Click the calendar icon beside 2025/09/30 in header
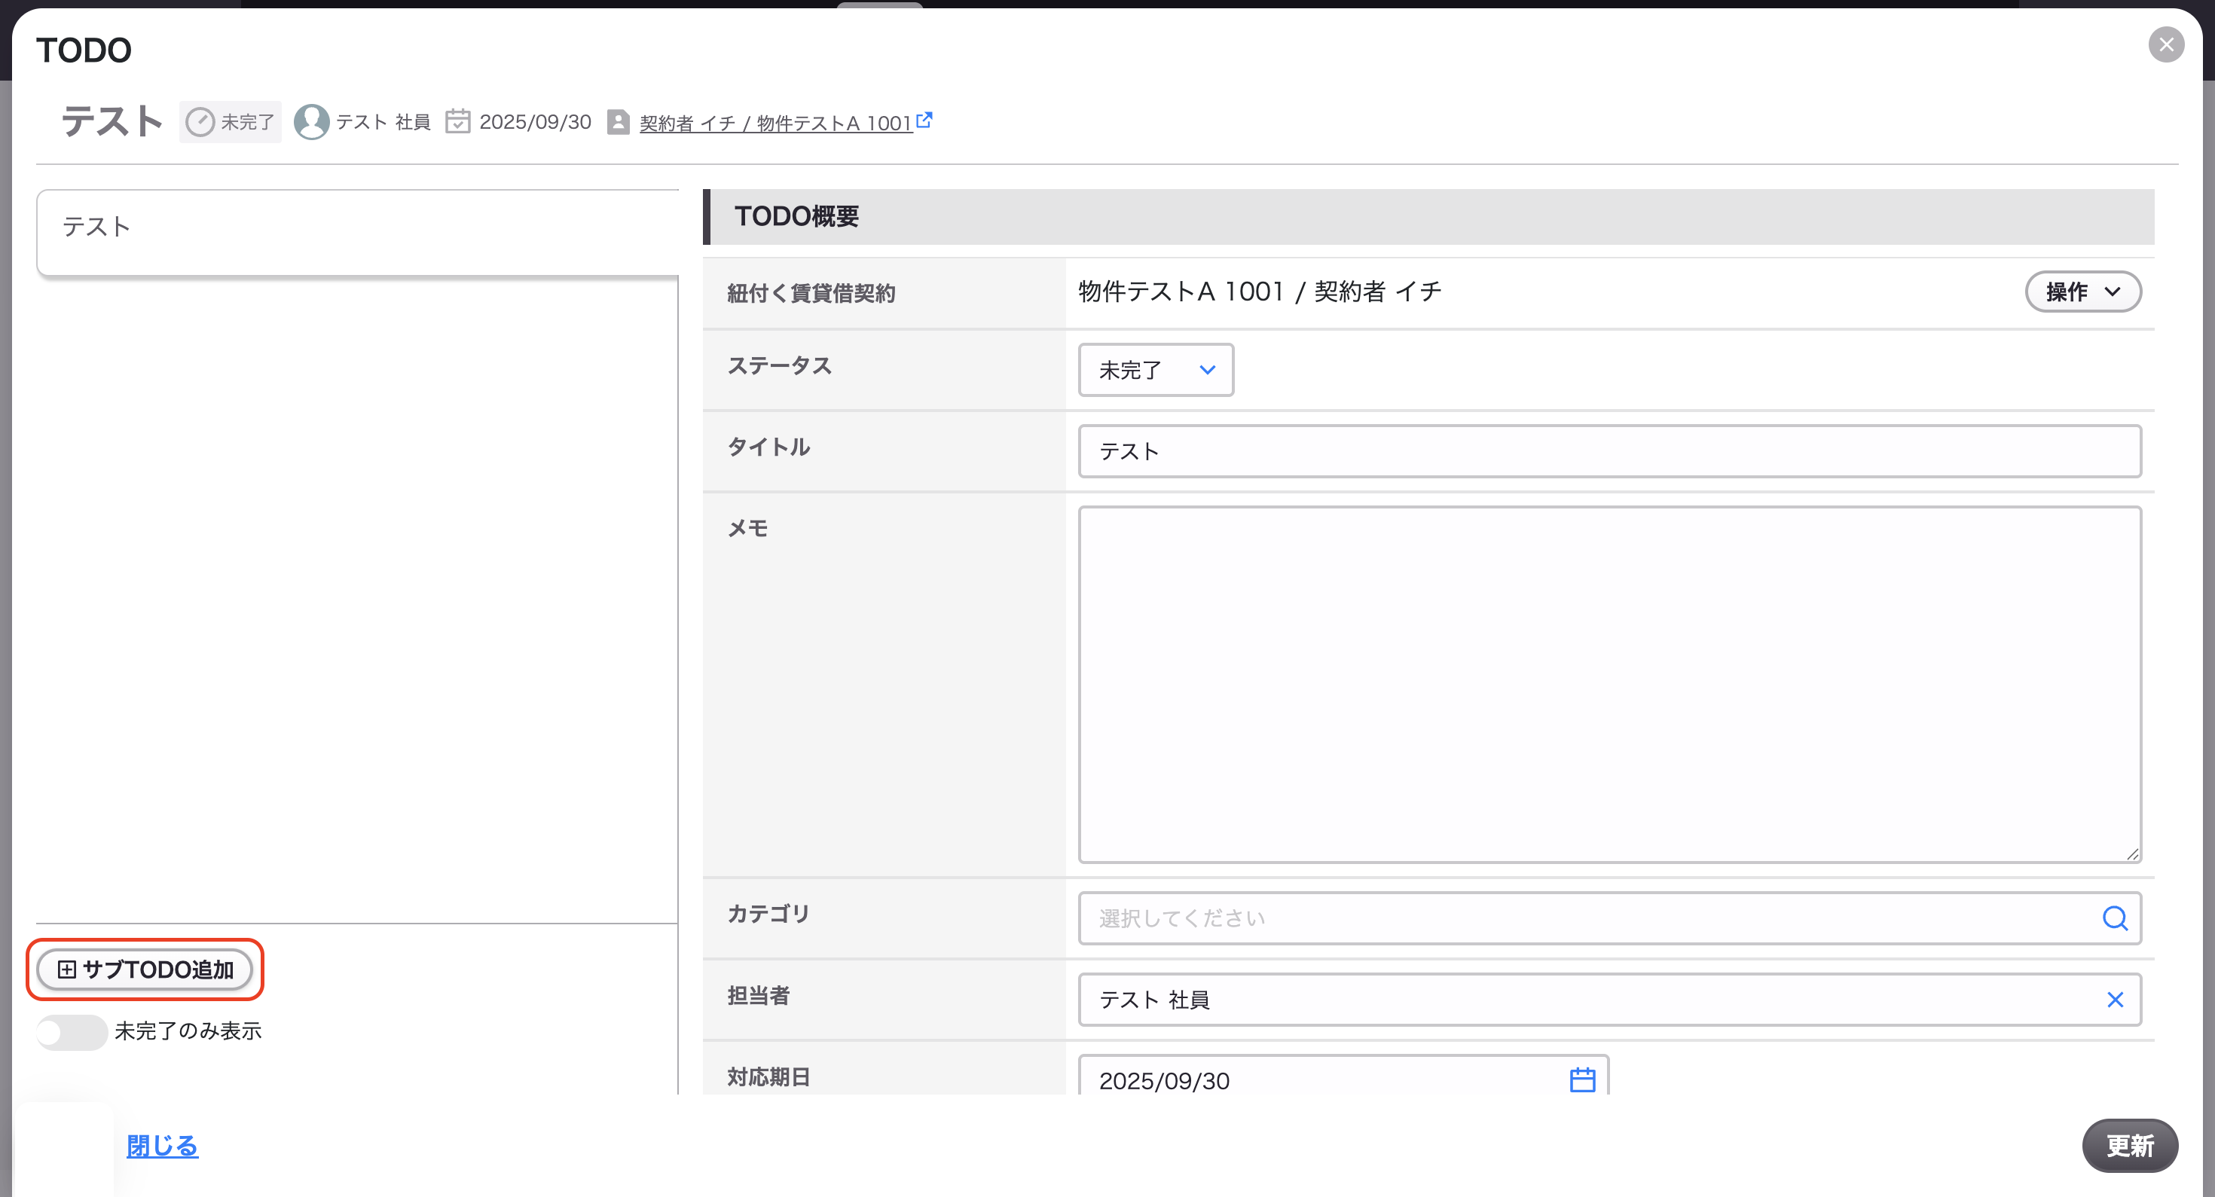The image size is (2215, 1197). [457, 121]
